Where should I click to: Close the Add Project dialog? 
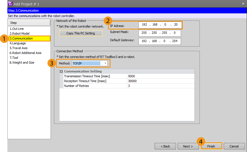pyautogui.click(x=243, y=4)
